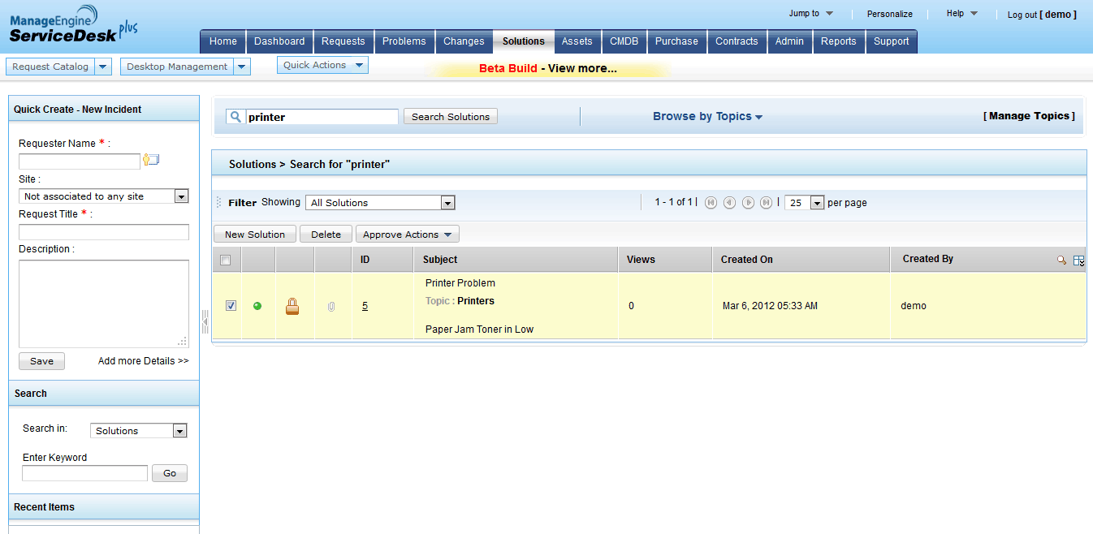Switch to the Contracts tab

[x=737, y=41]
